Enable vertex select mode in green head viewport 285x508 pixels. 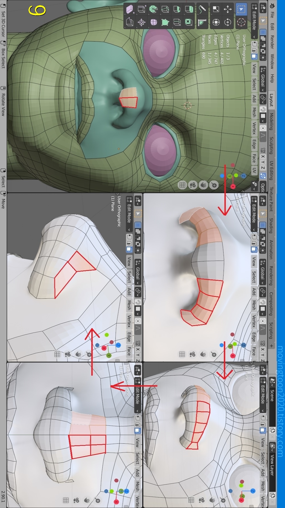(x=254, y=44)
